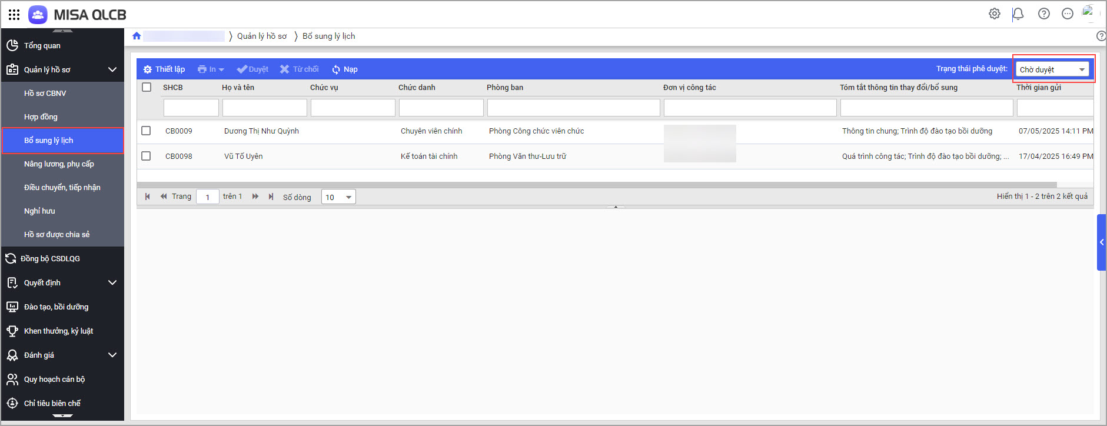Image resolution: width=1107 pixels, height=426 pixels.
Task: Open the chat bubble icon in header
Action: point(1067,14)
